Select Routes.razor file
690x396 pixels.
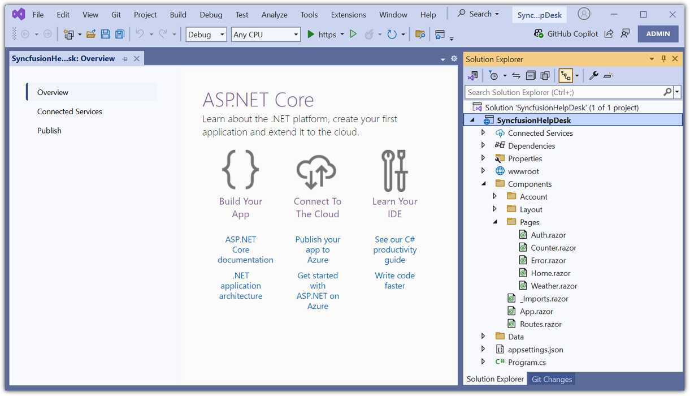[x=541, y=324]
